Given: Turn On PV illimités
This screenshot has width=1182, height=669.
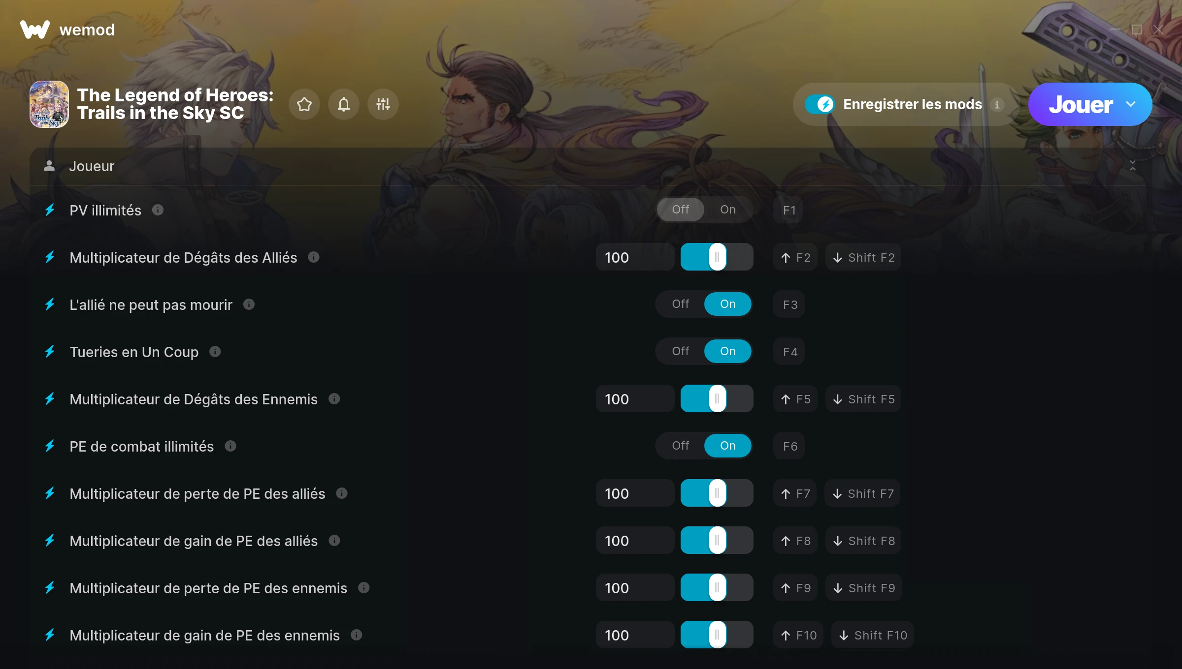Looking at the screenshot, I should coord(728,210).
